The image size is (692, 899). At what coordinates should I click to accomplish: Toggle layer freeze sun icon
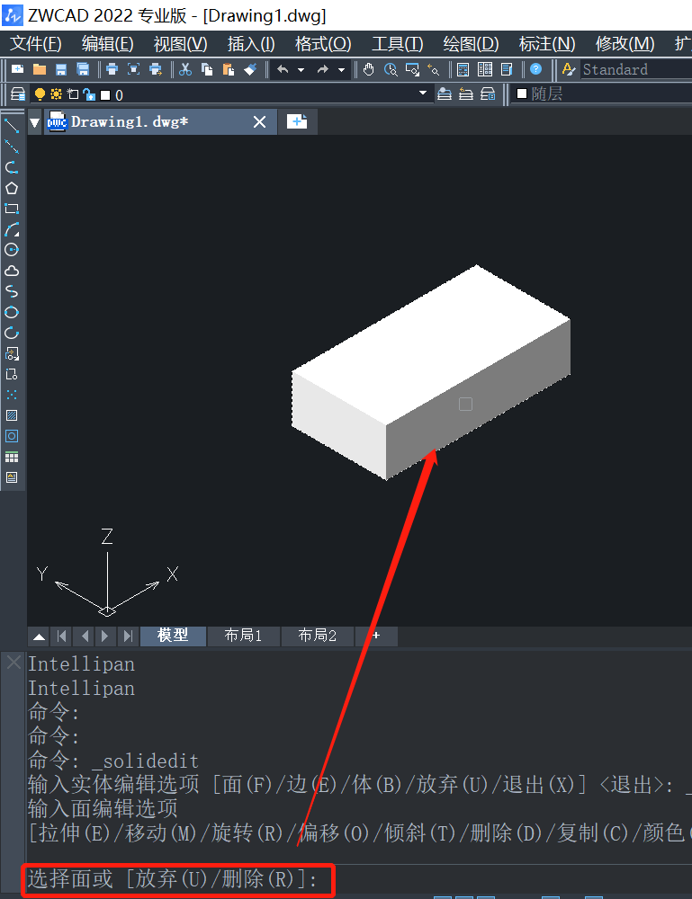tap(56, 94)
